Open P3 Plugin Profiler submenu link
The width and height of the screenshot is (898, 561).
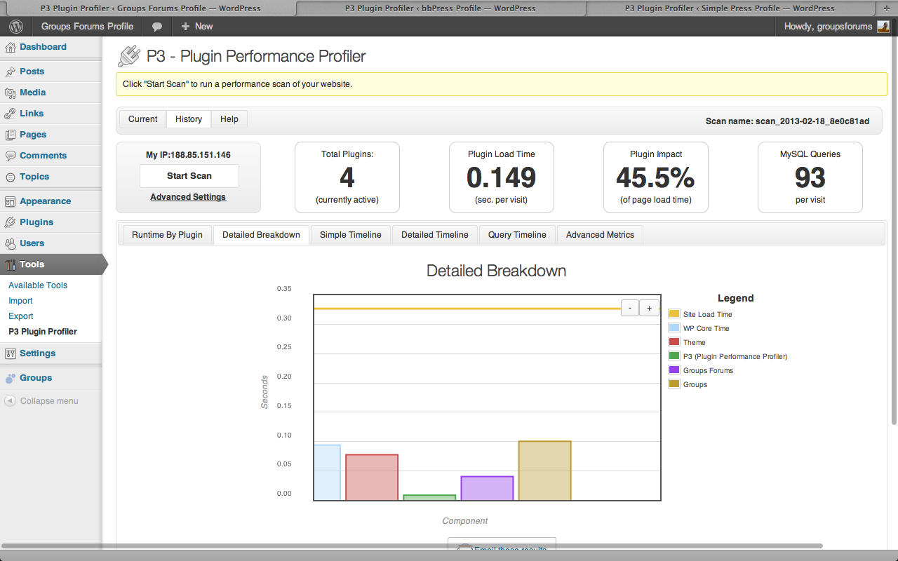[43, 332]
